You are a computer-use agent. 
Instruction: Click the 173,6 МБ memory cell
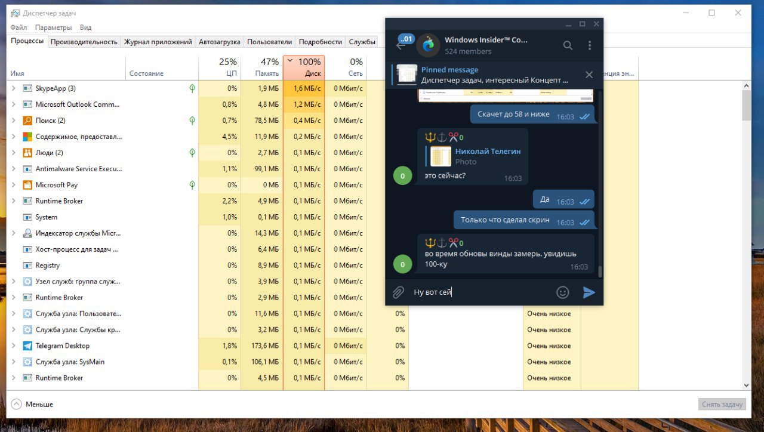click(x=261, y=346)
